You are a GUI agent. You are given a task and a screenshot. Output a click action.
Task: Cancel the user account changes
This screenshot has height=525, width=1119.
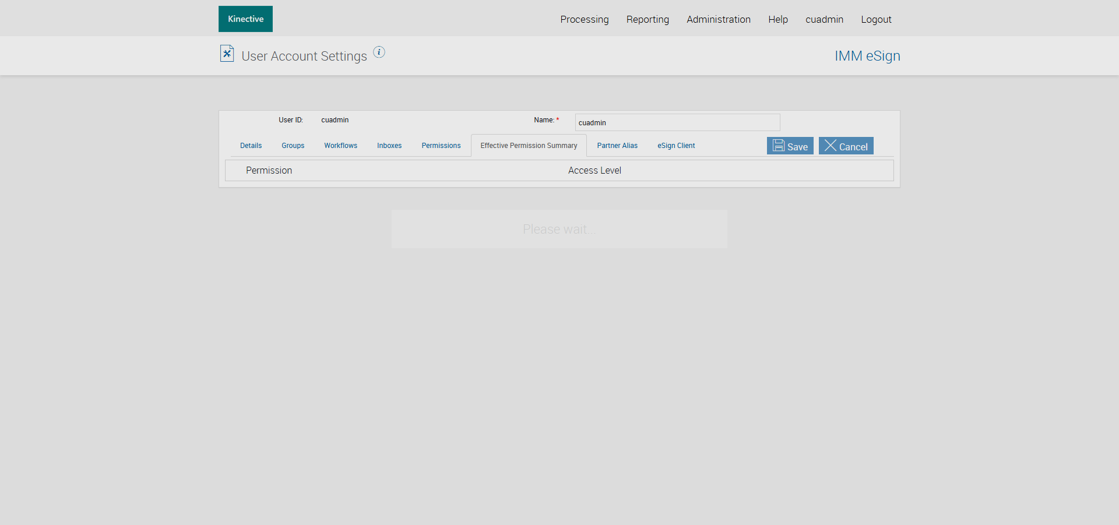point(846,146)
